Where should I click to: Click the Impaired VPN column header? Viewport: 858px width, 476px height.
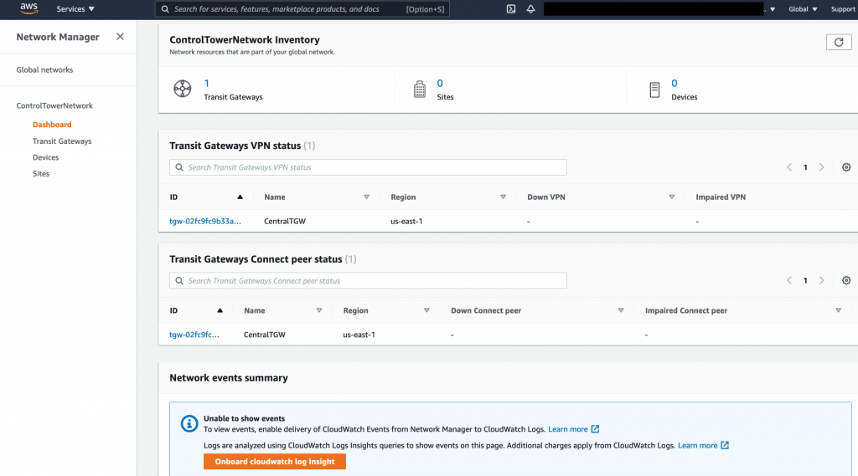coord(721,197)
